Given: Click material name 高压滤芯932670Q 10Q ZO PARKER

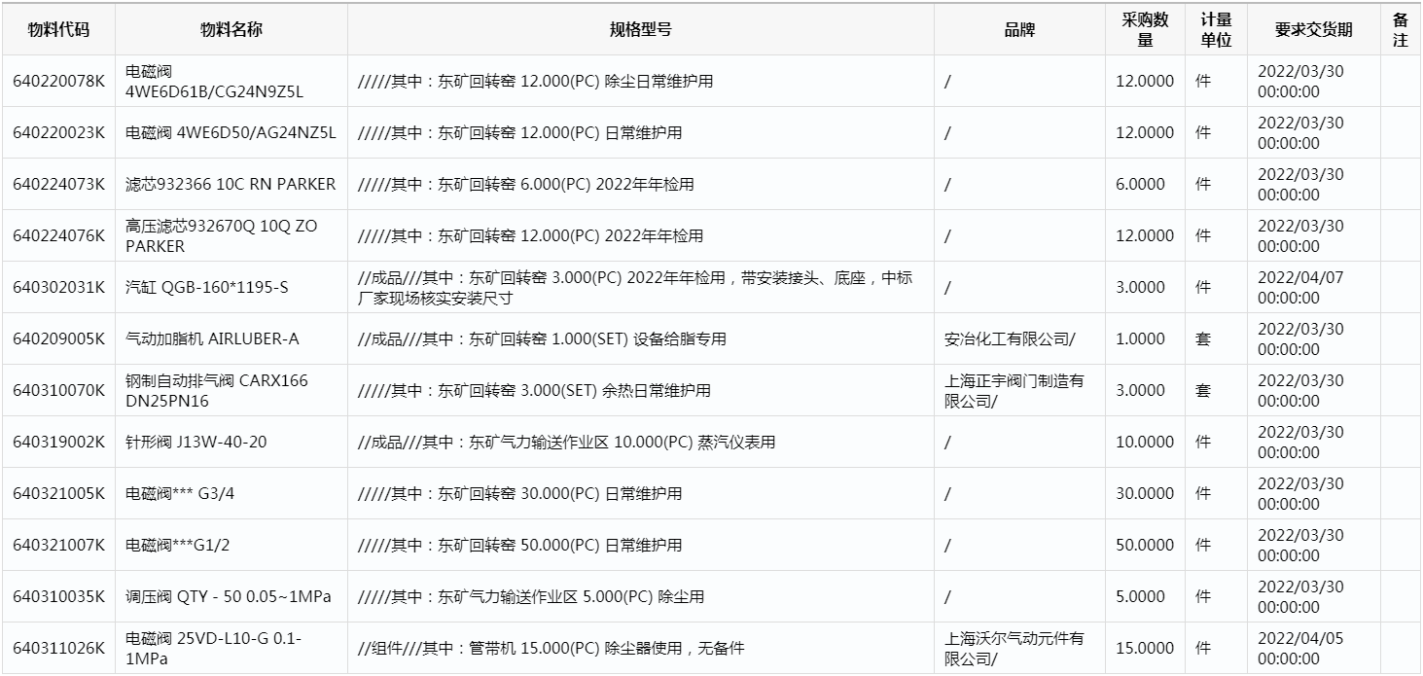Looking at the screenshot, I should [222, 236].
